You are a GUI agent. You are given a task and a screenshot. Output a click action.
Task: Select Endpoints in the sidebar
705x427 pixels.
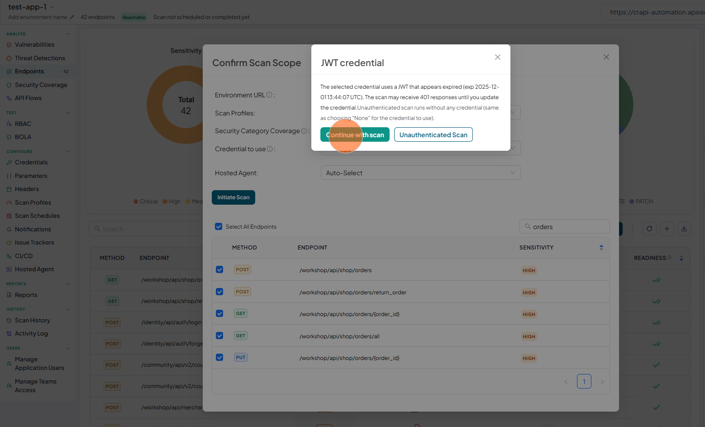click(x=29, y=71)
